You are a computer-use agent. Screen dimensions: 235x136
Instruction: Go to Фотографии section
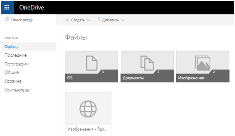pos(16,64)
